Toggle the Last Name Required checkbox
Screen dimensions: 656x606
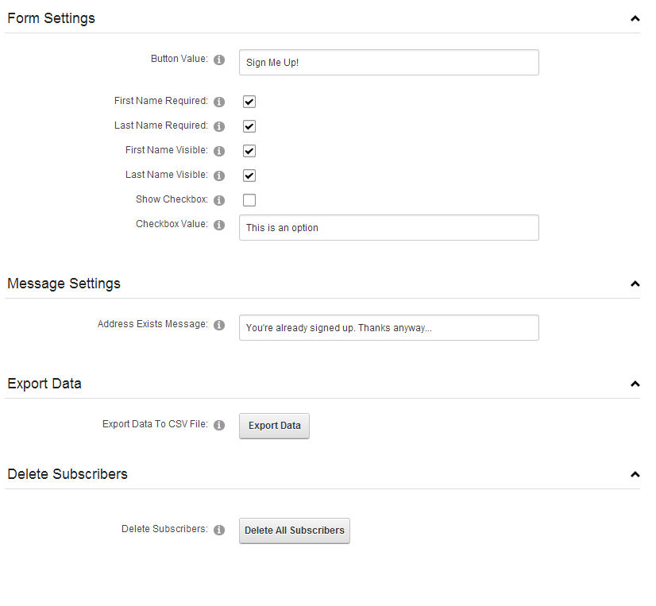(249, 126)
